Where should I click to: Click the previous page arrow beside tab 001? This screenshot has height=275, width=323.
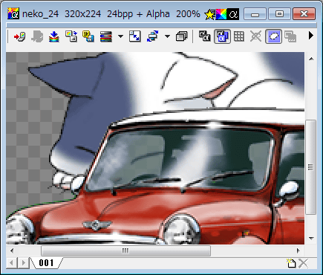pyautogui.click(x=11, y=263)
